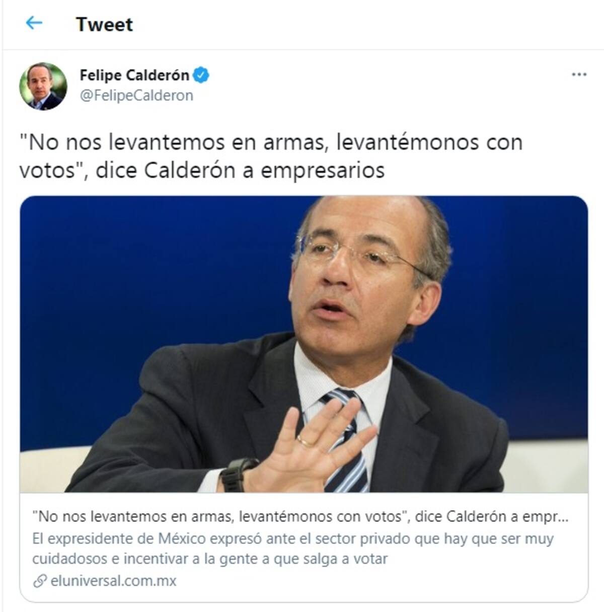Click the card text about salga a votar
Image resolution: width=604 pixels, height=612 pixels.
point(210,559)
